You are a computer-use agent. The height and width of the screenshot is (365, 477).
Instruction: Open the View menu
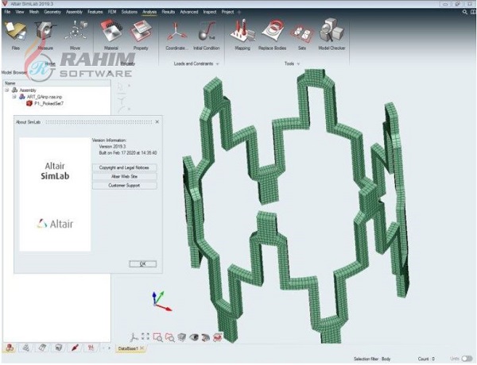pyautogui.click(x=20, y=12)
